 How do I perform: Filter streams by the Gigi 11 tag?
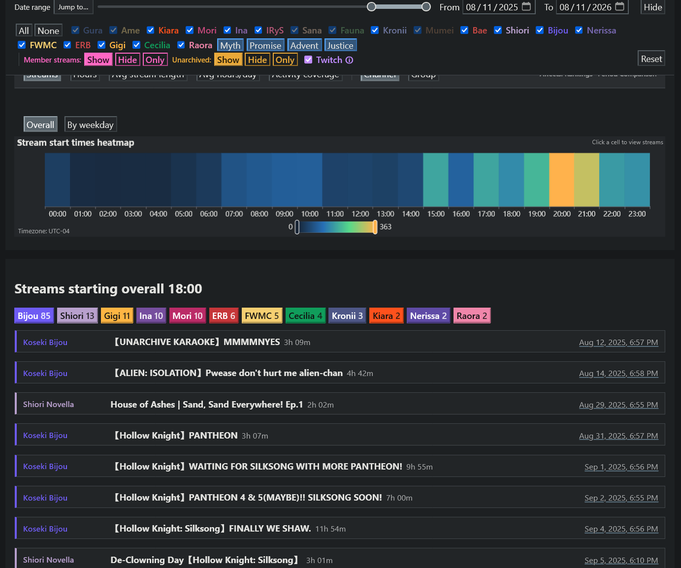tap(117, 316)
